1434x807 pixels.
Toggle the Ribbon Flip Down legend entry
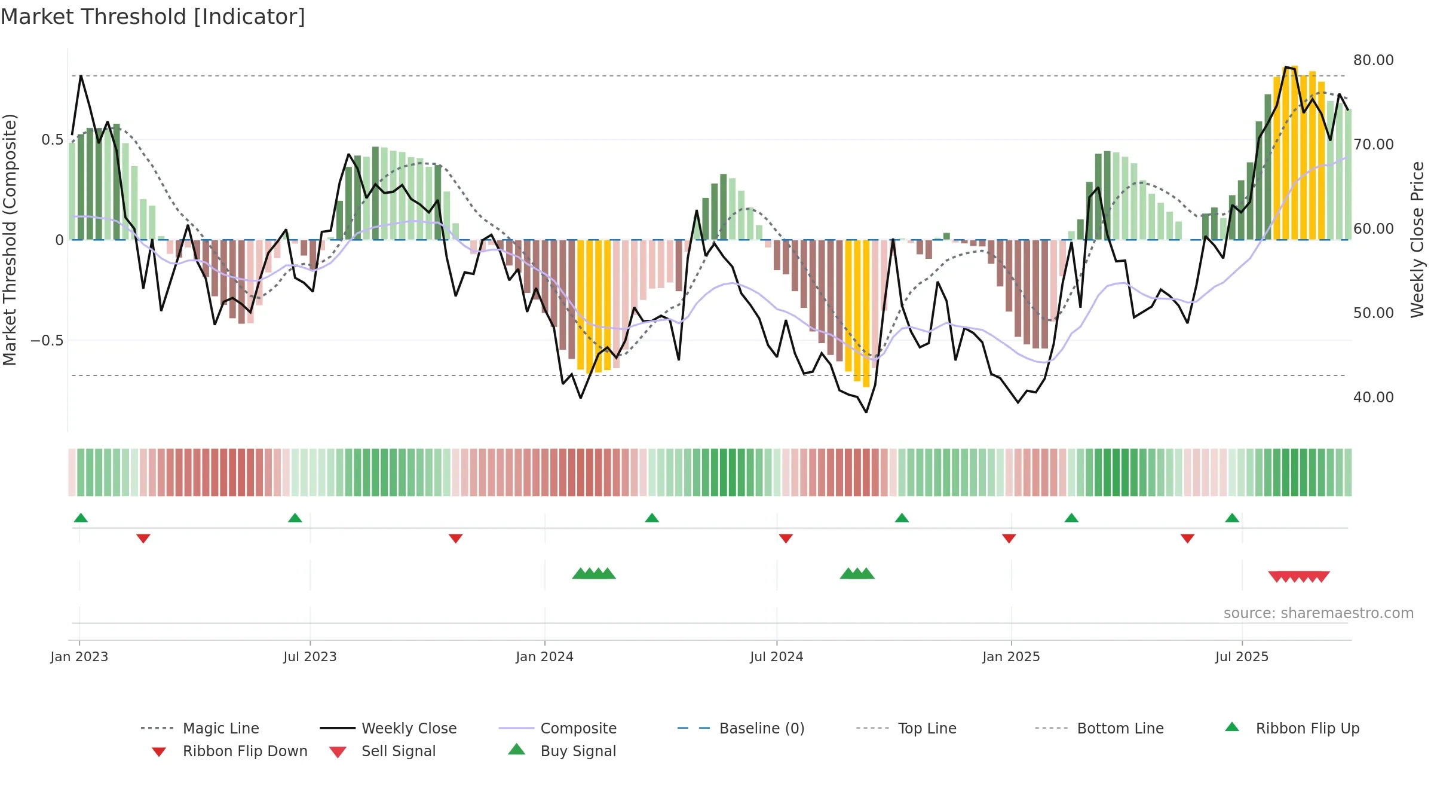pos(229,751)
